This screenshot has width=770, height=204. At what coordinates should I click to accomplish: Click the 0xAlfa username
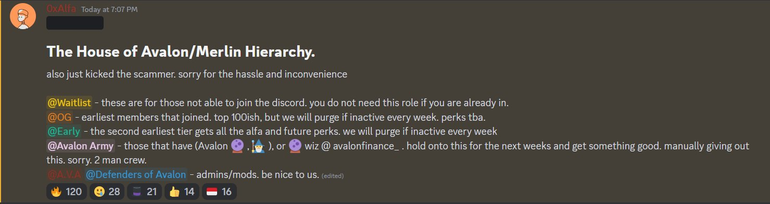point(61,9)
